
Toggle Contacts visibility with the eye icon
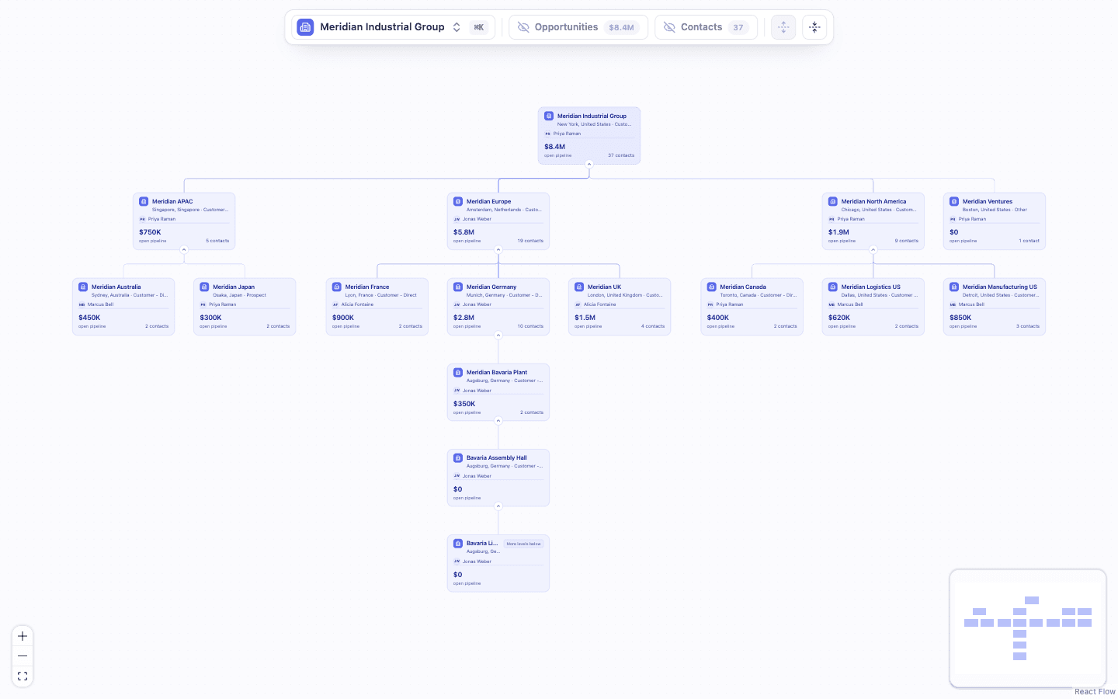pos(669,27)
